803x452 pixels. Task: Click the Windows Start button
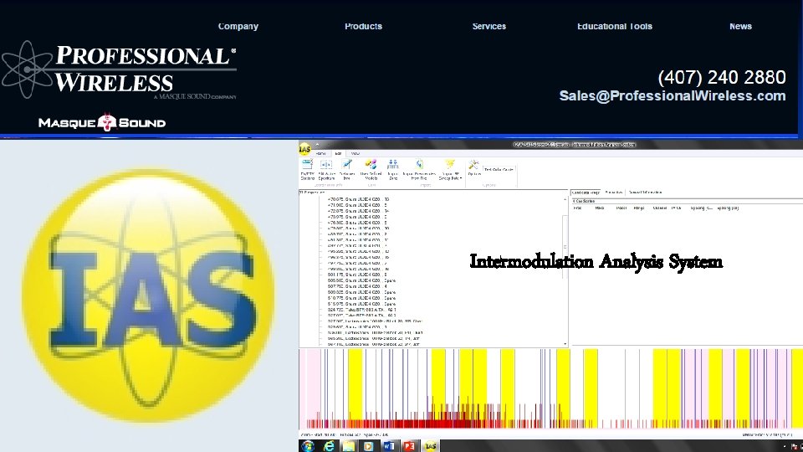pyautogui.click(x=308, y=446)
